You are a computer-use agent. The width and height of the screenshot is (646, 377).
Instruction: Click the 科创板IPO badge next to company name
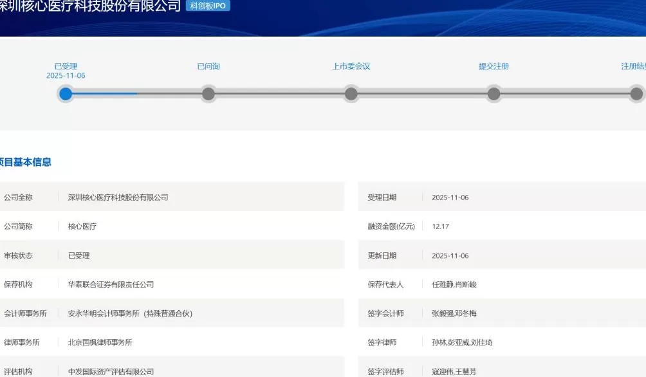206,5
